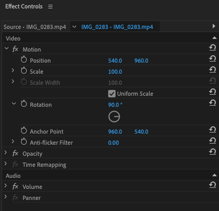This screenshot has height=211, width=219.
Task: Toggle Rotation animation stopwatch
Action: [24, 104]
